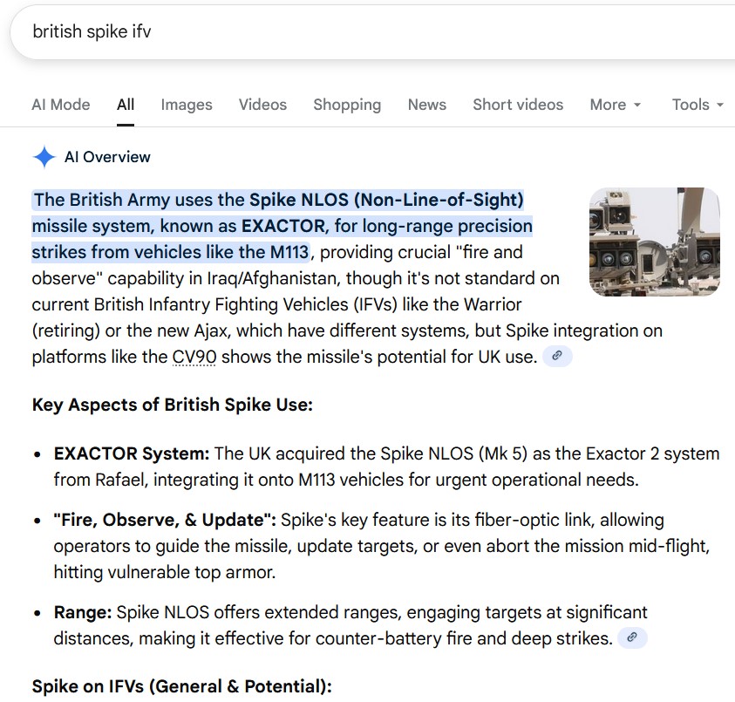Go to the Videos tab
Screen dimensions: 735x702
[x=262, y=105]
